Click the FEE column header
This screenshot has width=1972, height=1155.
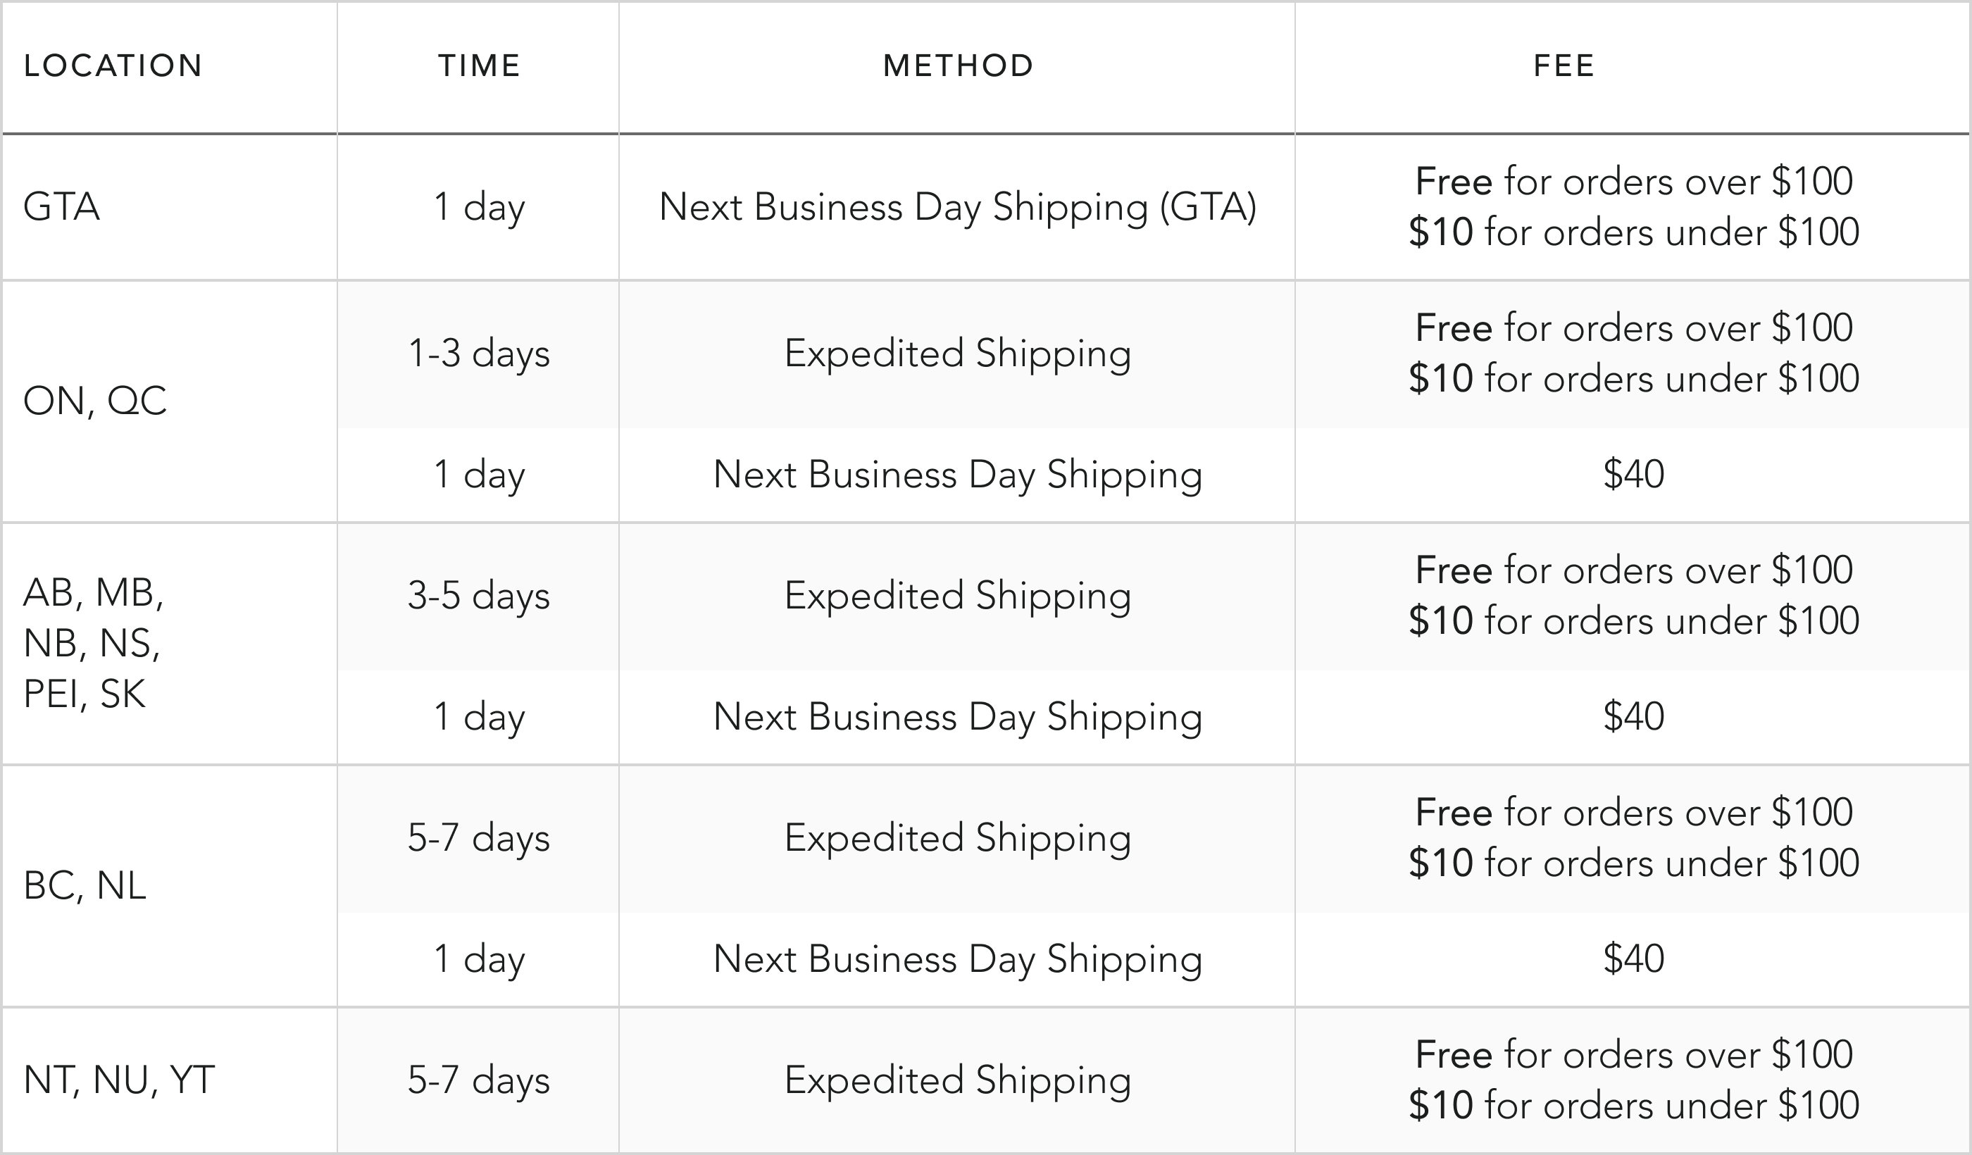(x=1564, y=65)
